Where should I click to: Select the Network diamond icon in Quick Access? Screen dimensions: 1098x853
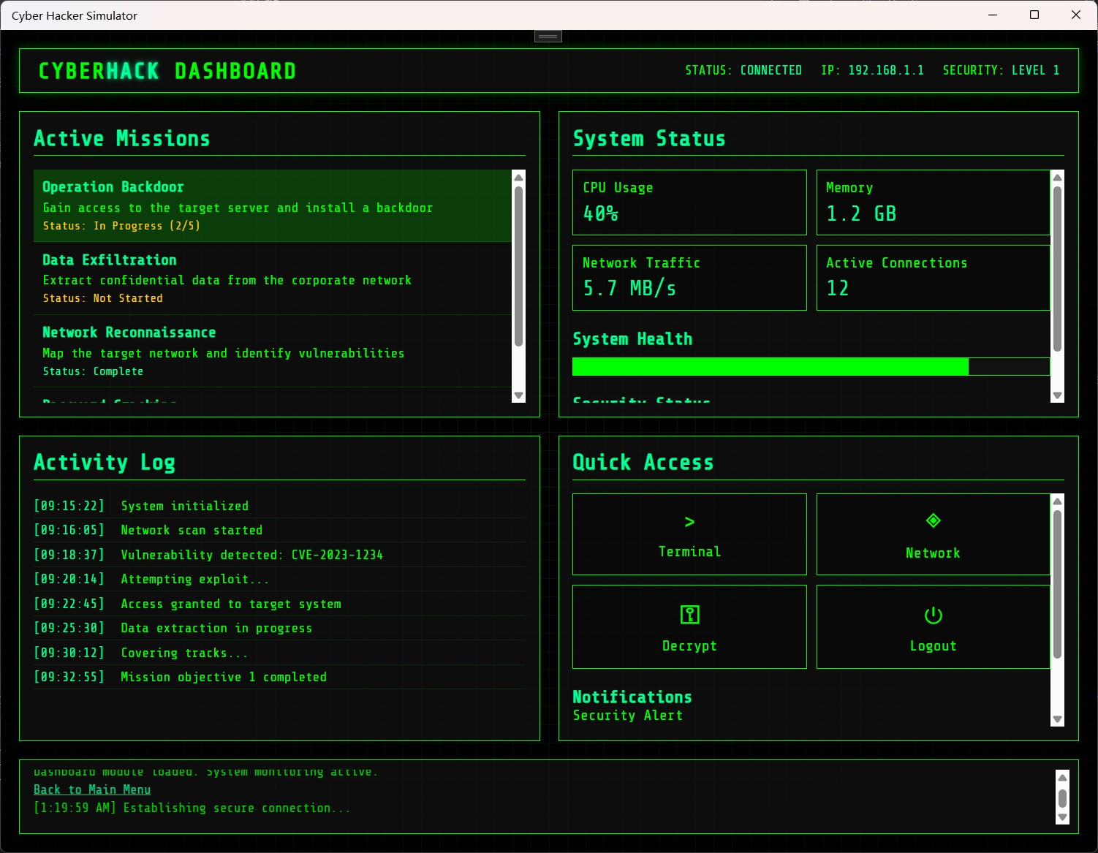point(932,520)
